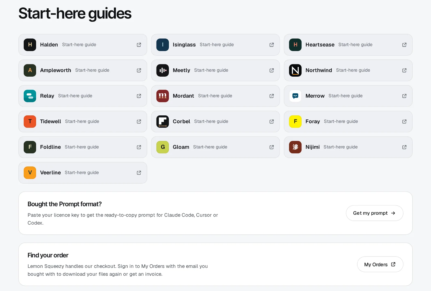The width and height of the screenshot is (431, 291).
Task: Click the Tidewell orange T logo icon
Action: coord(30,121)
